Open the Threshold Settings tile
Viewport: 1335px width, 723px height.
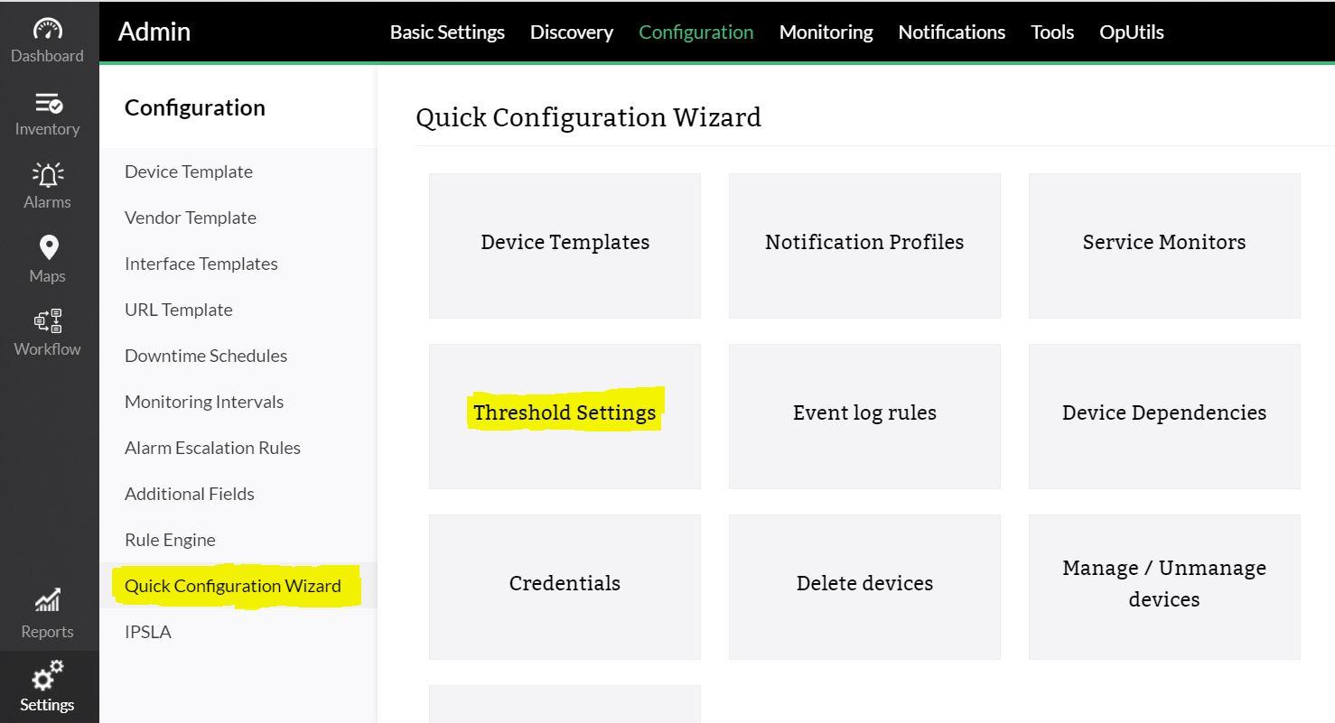565,413
